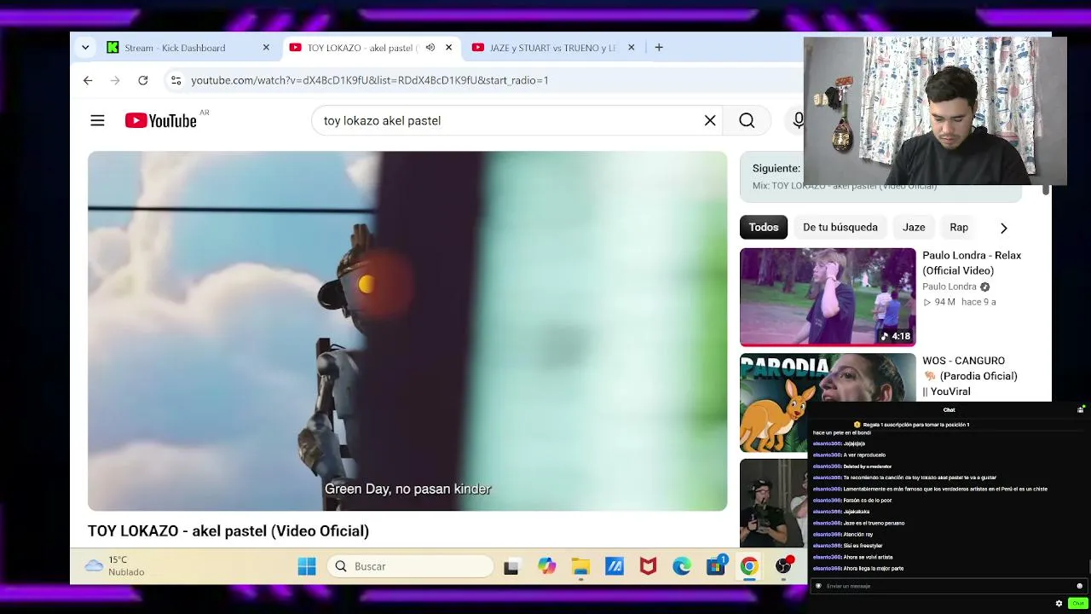Switch to the Stream - Kick Dashboard tab
The width and height of the screenshot is (1091, 614).
188,48
